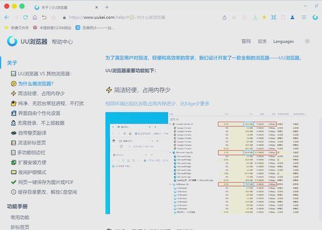
Task: Click the clock icon beside 缓存目录更改
Action: 13,192
